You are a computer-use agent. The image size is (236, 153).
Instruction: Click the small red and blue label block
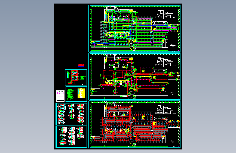coord(81,65)
